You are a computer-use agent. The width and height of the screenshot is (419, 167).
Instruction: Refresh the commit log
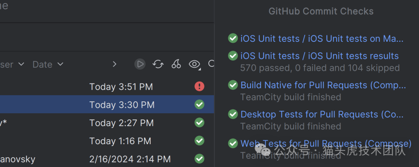pyautogui.click(x=158, y=64)
